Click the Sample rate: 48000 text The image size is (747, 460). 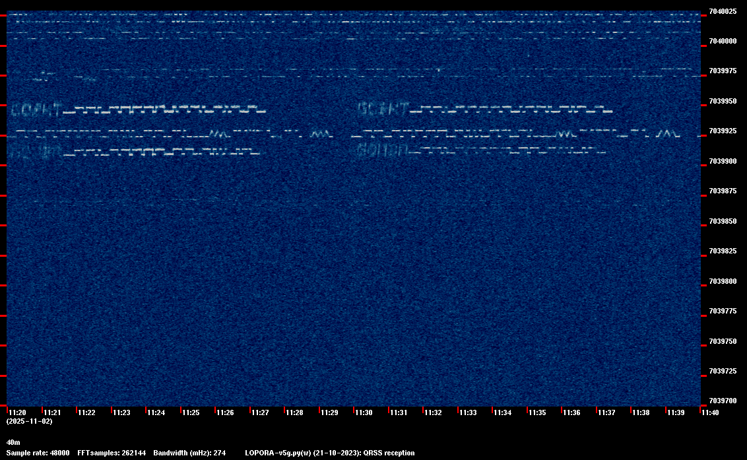coord(38,453)
